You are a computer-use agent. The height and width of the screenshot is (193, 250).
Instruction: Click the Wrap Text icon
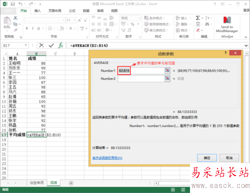(x=111, y=18)
